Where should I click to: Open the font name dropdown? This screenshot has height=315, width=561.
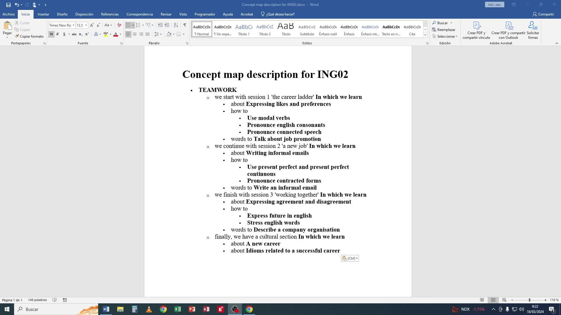[x=73, y=25]
